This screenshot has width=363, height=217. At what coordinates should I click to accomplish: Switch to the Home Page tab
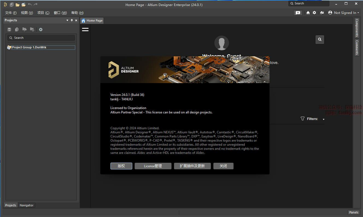click(92, 20)
